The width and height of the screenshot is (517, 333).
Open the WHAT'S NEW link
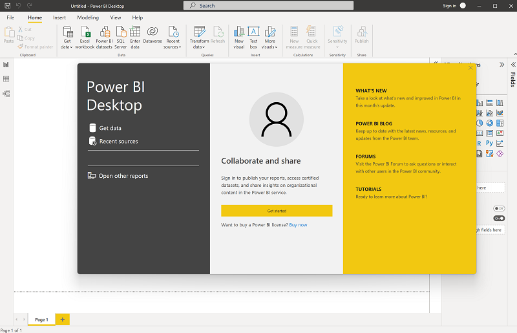point(371,91)
